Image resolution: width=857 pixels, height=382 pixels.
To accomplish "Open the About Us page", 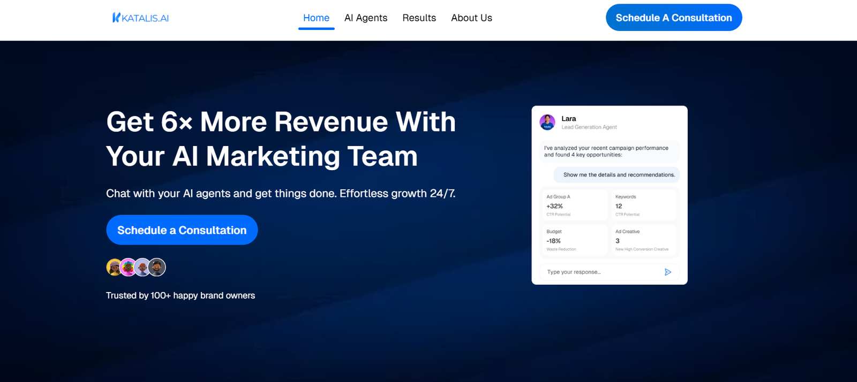I will click(x=471, y=18).
